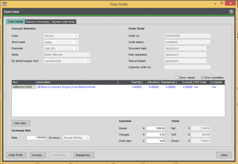Open the Order Profit dialog
The image size is (238, 164).
coord(16,155)
